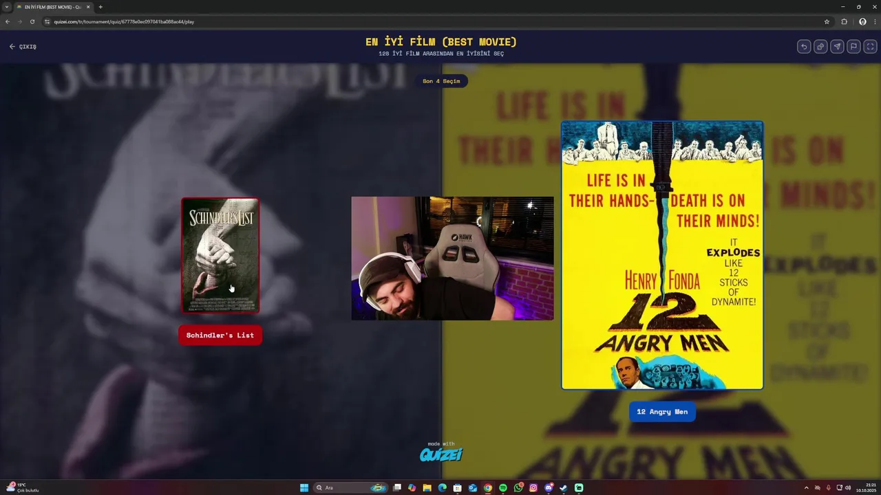
Task: Open the Windows Start menu
Action: pos(304,487)
